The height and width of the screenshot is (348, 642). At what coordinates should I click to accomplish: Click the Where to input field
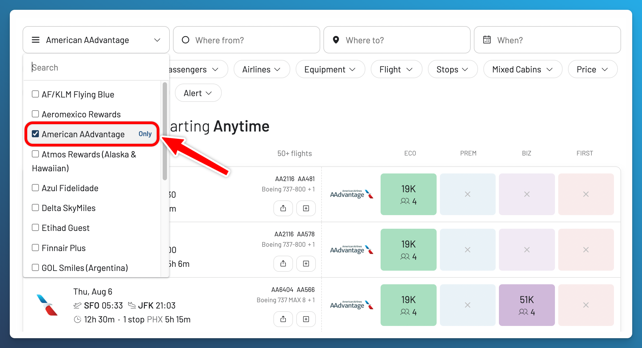pyautogui.click(x=397, y=40)
